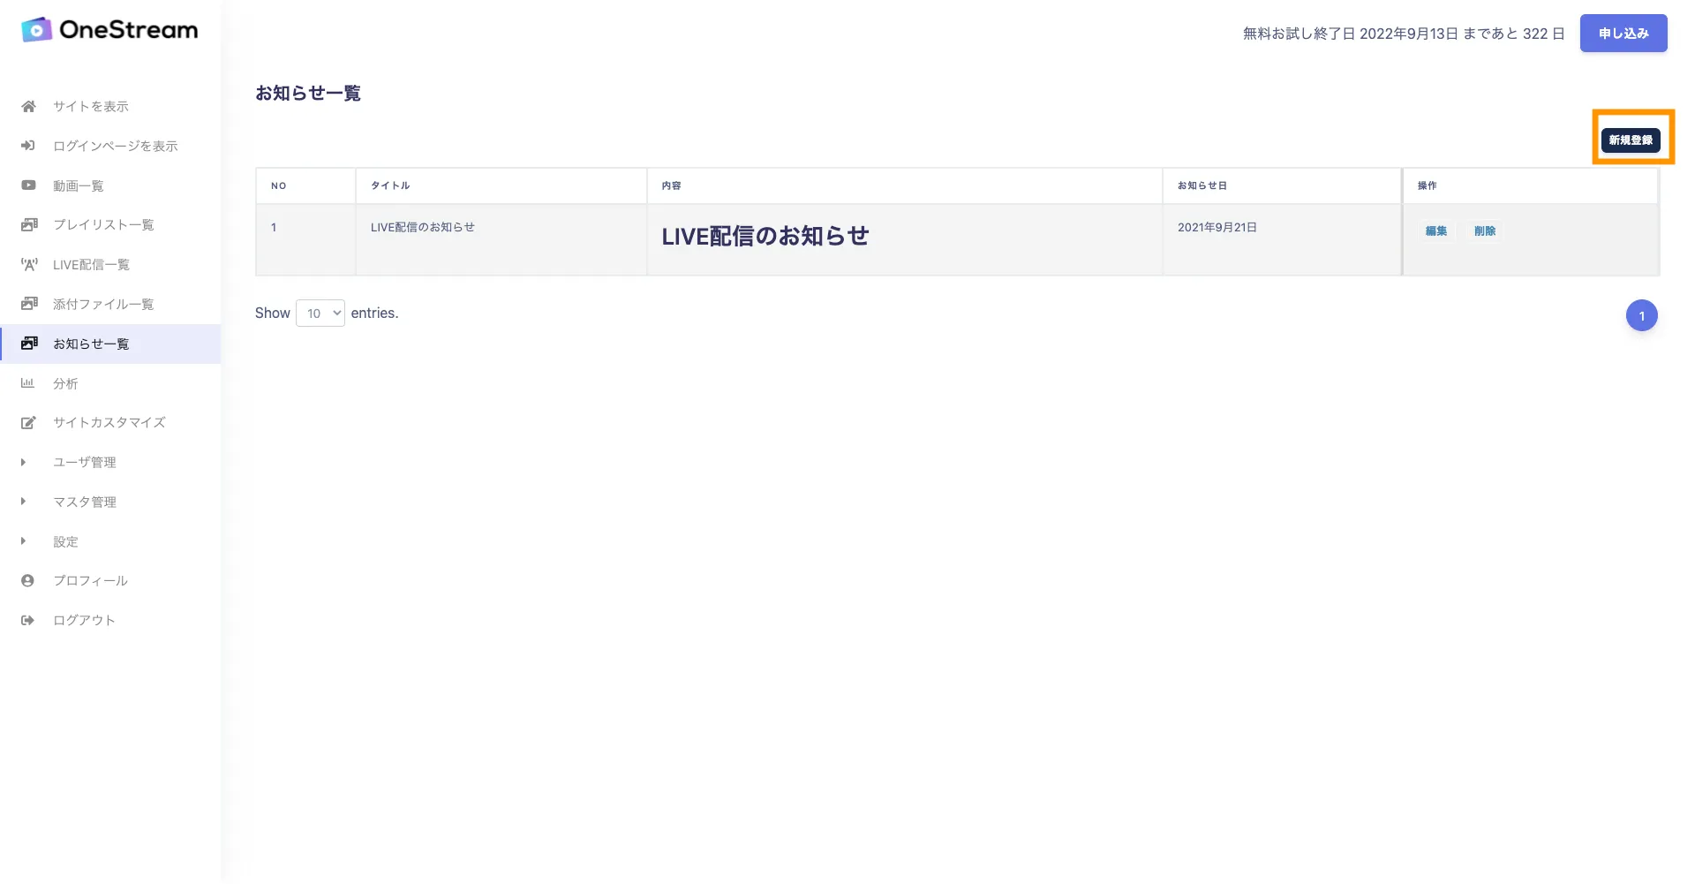Open サイトカスタマイズ in sidebar
Screen dimensions: 1695x884
click(x=109, y=422)
